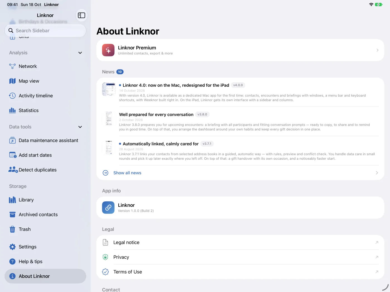This screenshot has height=292, width=390.
Task: Open the Settings gear icon
Action: click(12, 247)
